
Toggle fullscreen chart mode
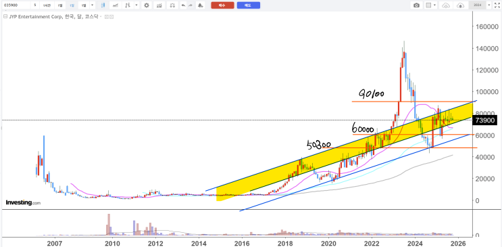coord(497,5)
